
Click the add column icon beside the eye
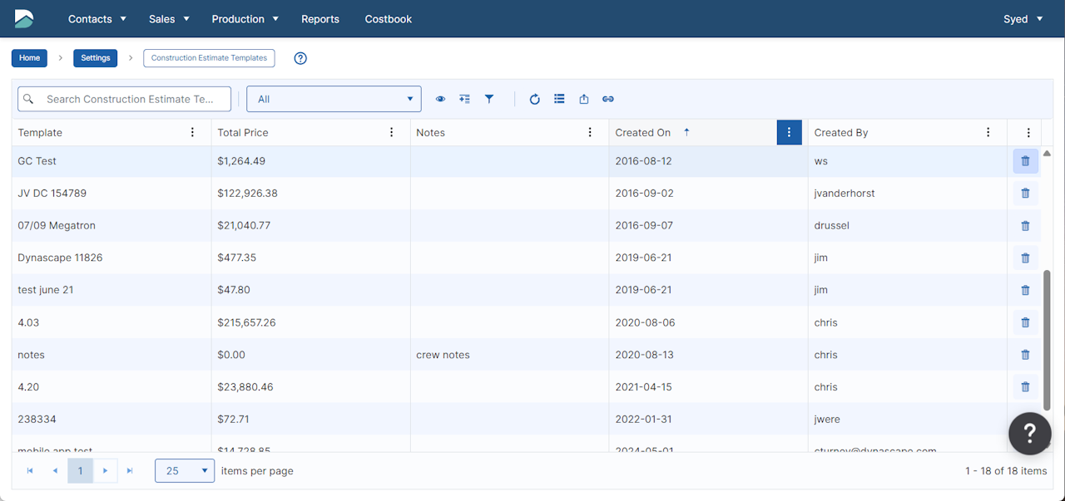(464, 99)
